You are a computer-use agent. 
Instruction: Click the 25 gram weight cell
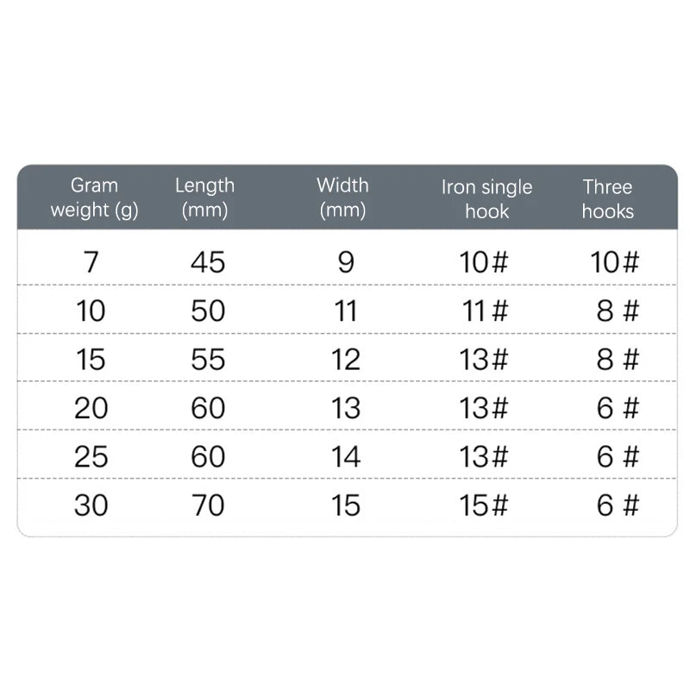click(91, 455)
